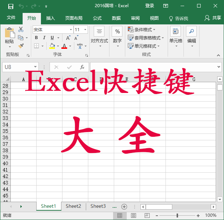Viewport: 224px width, 220px height.
Task: Toggle Italic formatting
Action: (x=44, y=38)
